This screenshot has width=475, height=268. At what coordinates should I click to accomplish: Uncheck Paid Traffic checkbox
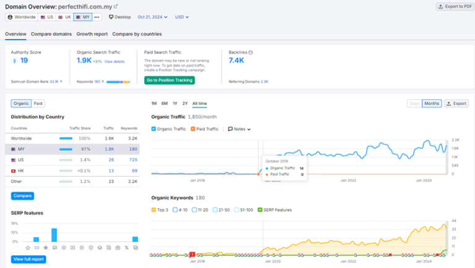pyautogui.click(x=193, y=129)
